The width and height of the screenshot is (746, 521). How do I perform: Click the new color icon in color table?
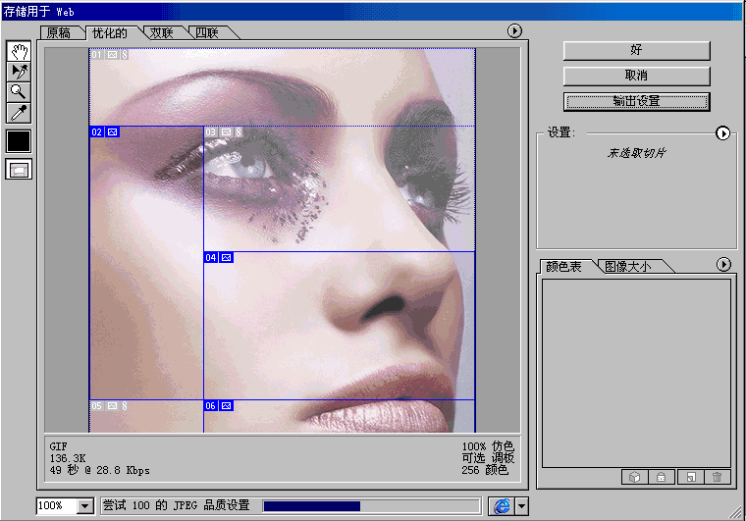coord(690,477)
